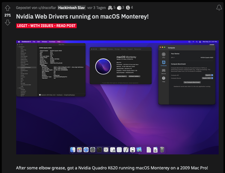225x173 pixels.
Task: Collapse the Hardware tree section
Action: (18, 47)
